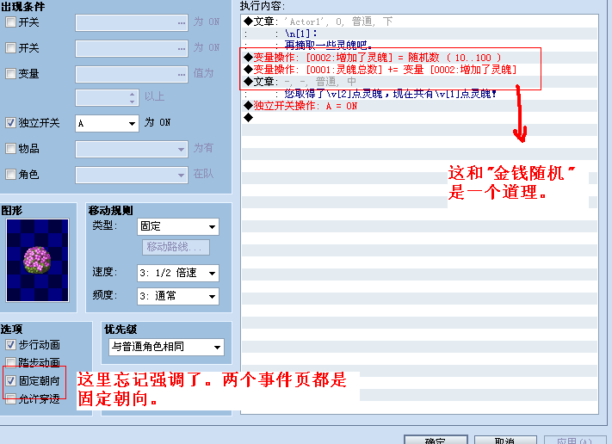Select the 文章: -, -, 普通, 中 line
The width and height of the screenshot is (612, 444).
[x=419, y=82]
